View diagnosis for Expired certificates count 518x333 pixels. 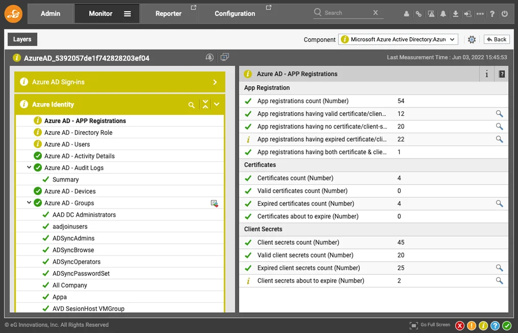click(x=499, y=203)
